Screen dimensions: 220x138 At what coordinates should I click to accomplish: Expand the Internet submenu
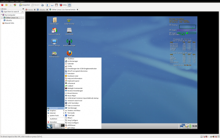pos(56,113)
